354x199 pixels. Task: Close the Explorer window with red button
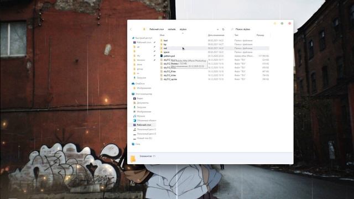point(290,23)
